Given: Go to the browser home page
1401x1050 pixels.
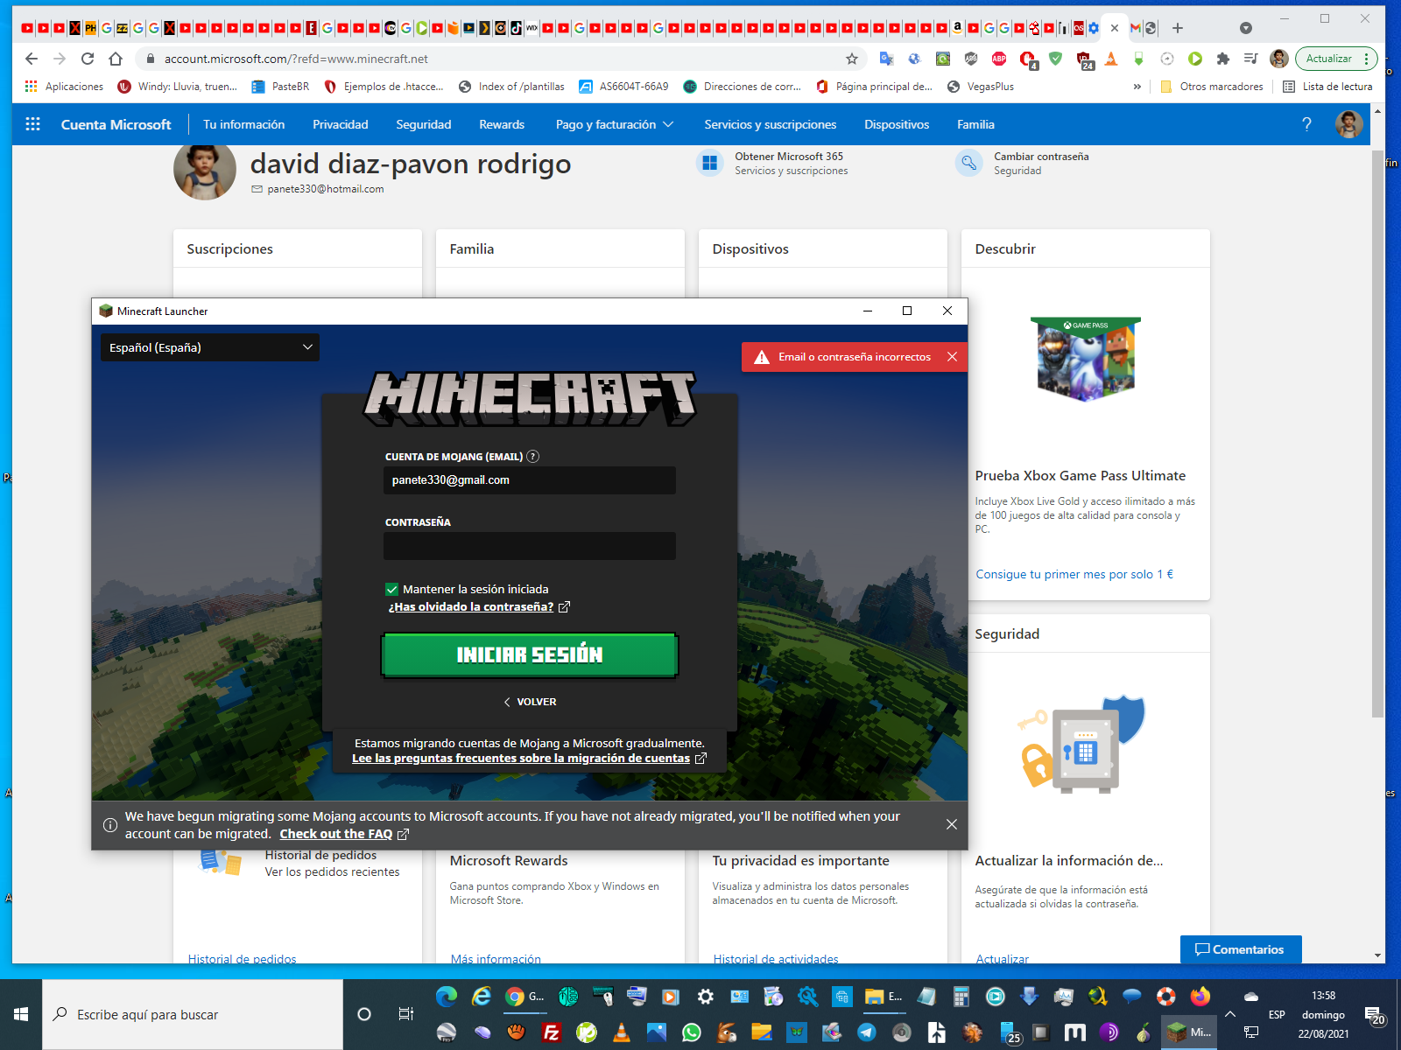Looking at the screenshot, I should (116, 59).
